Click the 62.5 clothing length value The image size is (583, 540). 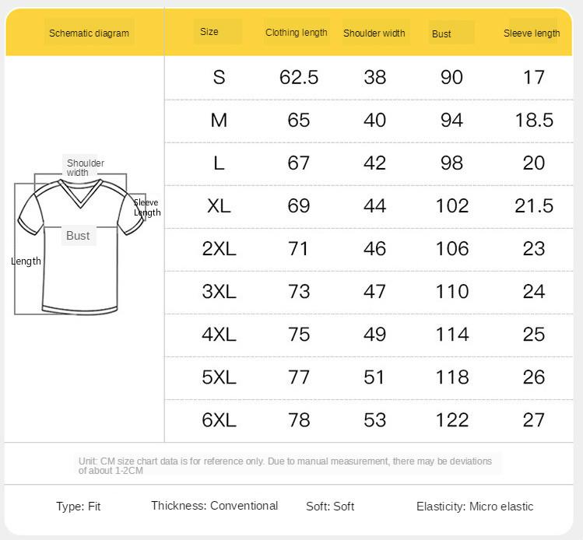coord(299,77)
